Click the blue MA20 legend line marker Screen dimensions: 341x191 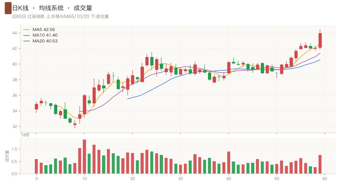coord(26,41)
